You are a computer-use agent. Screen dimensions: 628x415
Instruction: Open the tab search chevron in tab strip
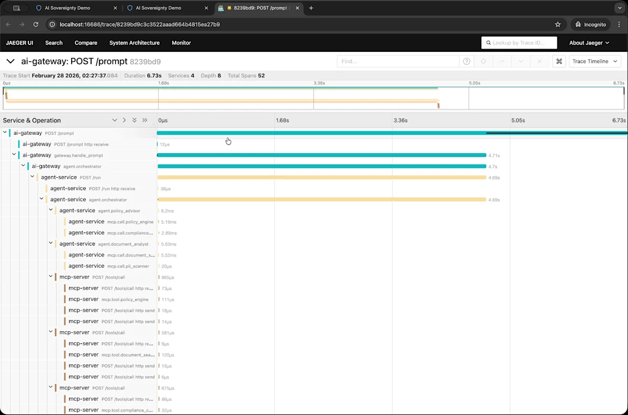coord(619,8)
